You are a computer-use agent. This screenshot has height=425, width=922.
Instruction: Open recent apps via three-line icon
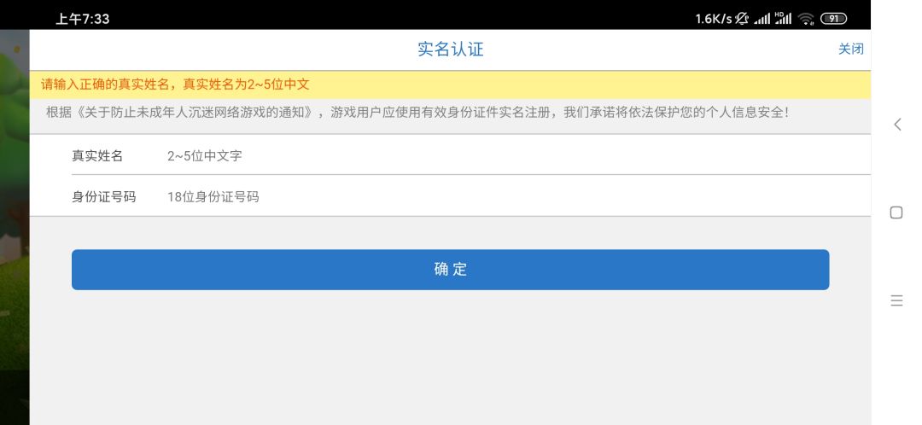(896, 301)
